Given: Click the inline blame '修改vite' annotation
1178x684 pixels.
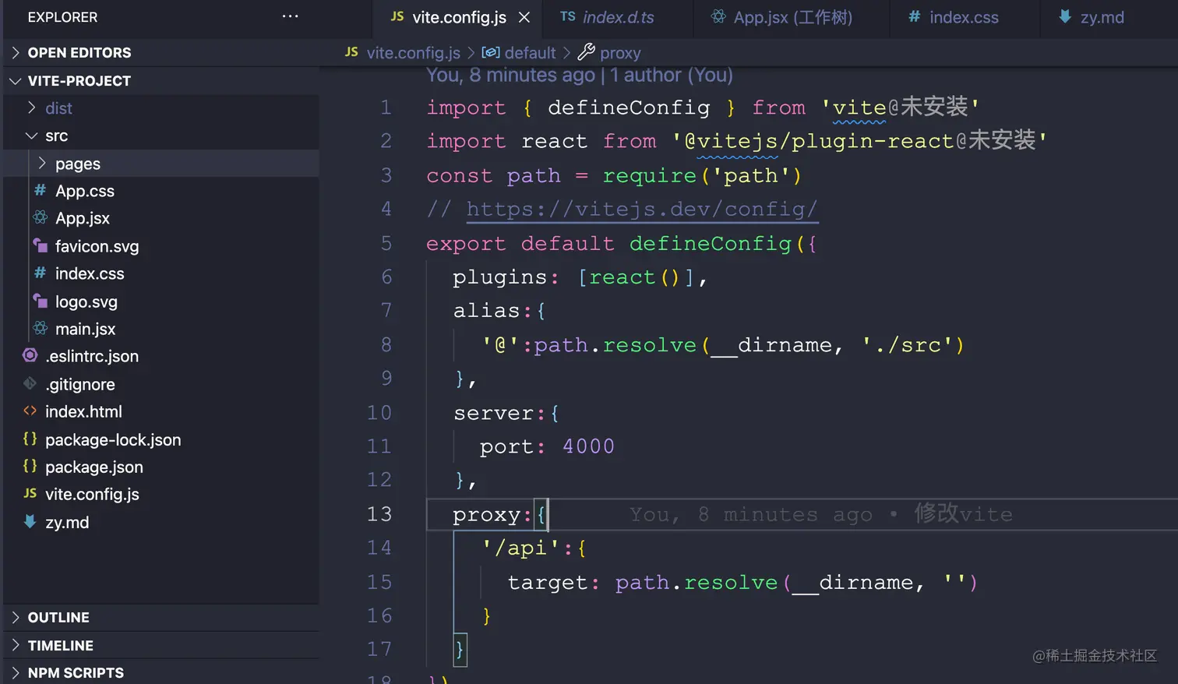Looking at the screenshot, I should (x=963, y=514).
